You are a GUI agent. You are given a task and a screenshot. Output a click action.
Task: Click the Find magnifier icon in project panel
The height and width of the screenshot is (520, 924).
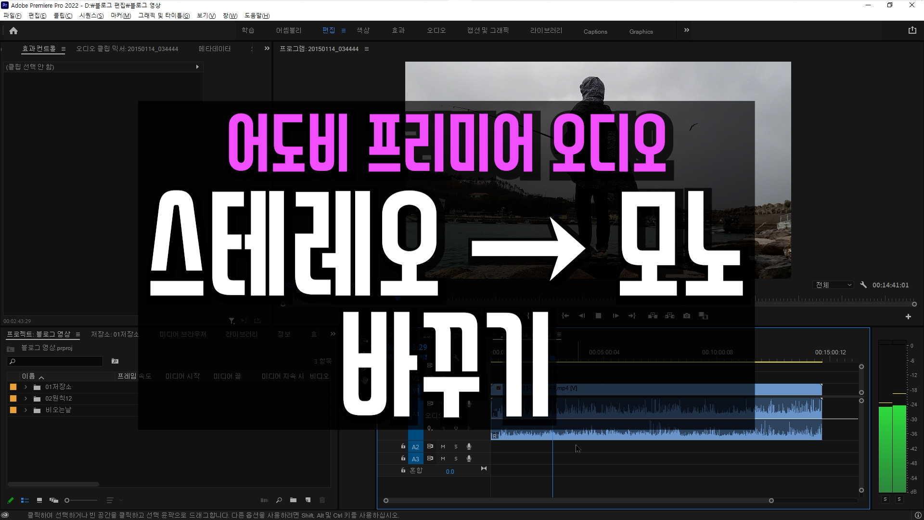[279, 500]
